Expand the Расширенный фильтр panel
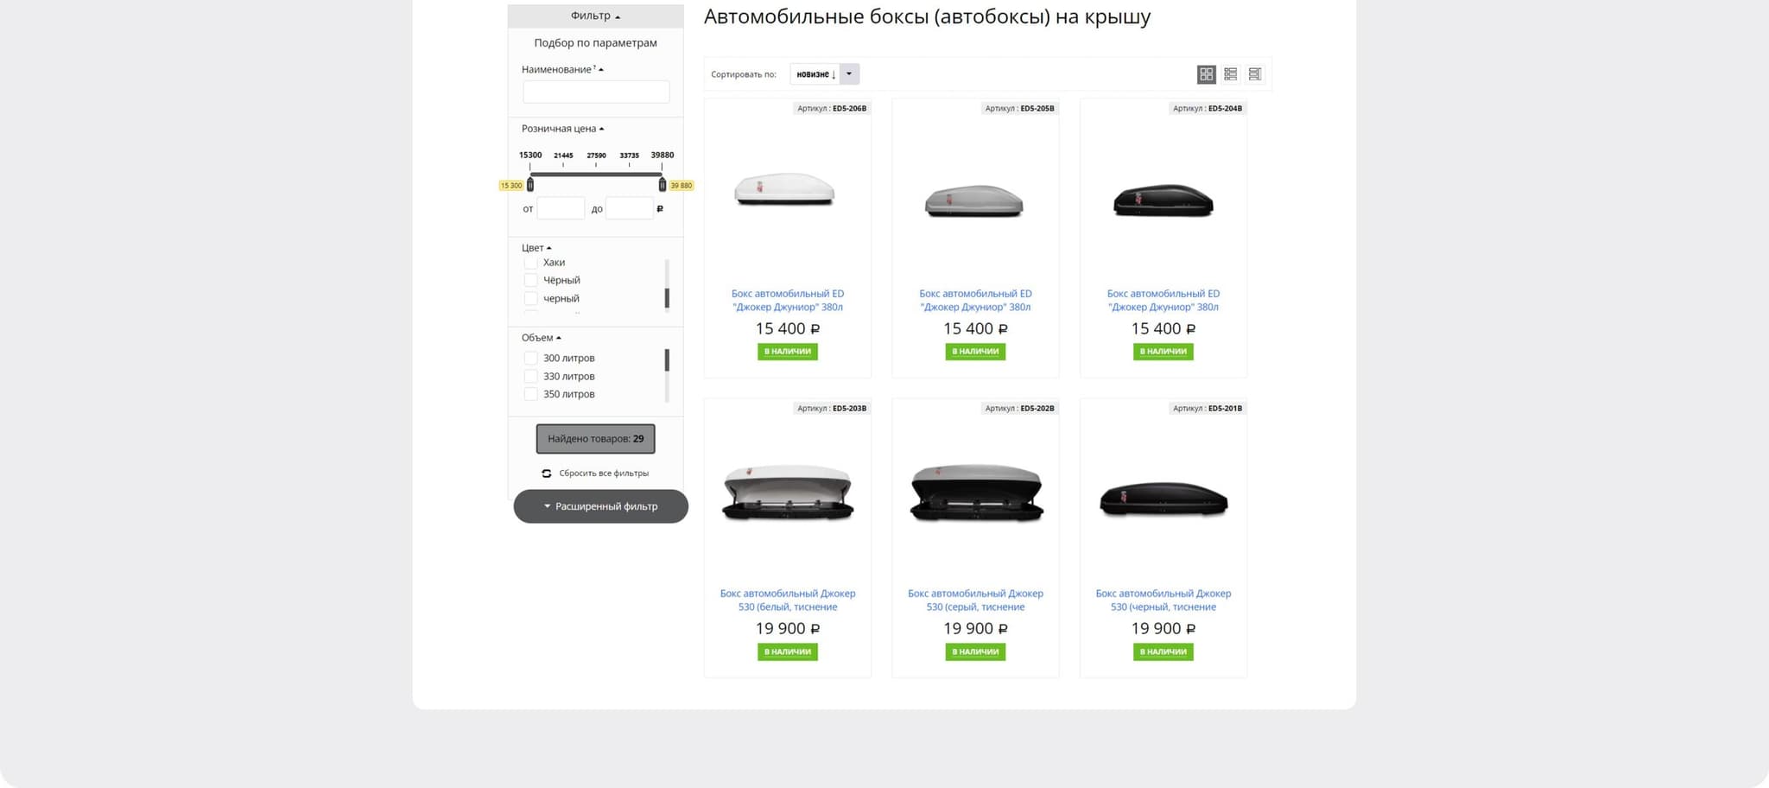The image size is (1769, 788). (600, 506)
